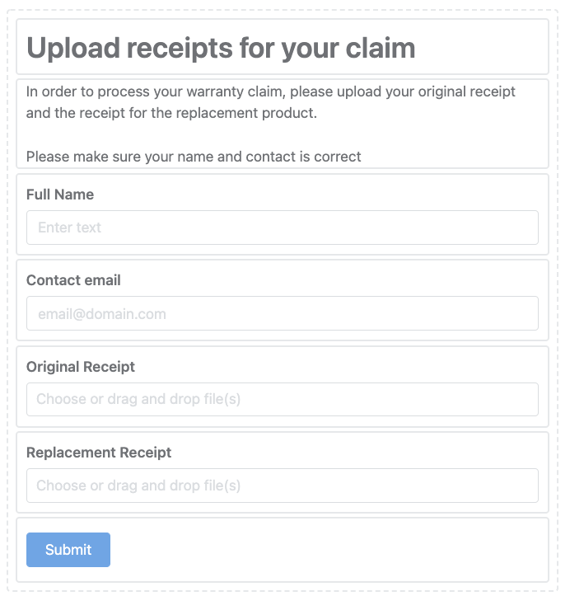Click the word 'correct' in reminder text
Viewport: 570px width, 610px height.
[x=338, y=157]
